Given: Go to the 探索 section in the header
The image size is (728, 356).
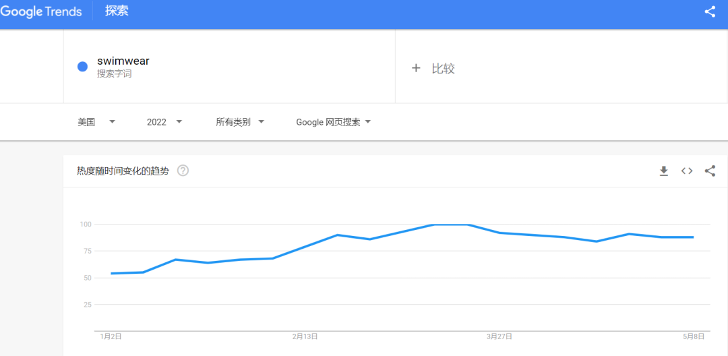Looking at the screenshot, I should pyautogui.click(x=117, y=11).
